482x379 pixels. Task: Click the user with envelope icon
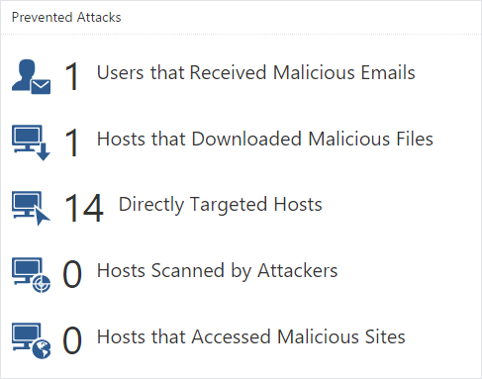point(31,77)
